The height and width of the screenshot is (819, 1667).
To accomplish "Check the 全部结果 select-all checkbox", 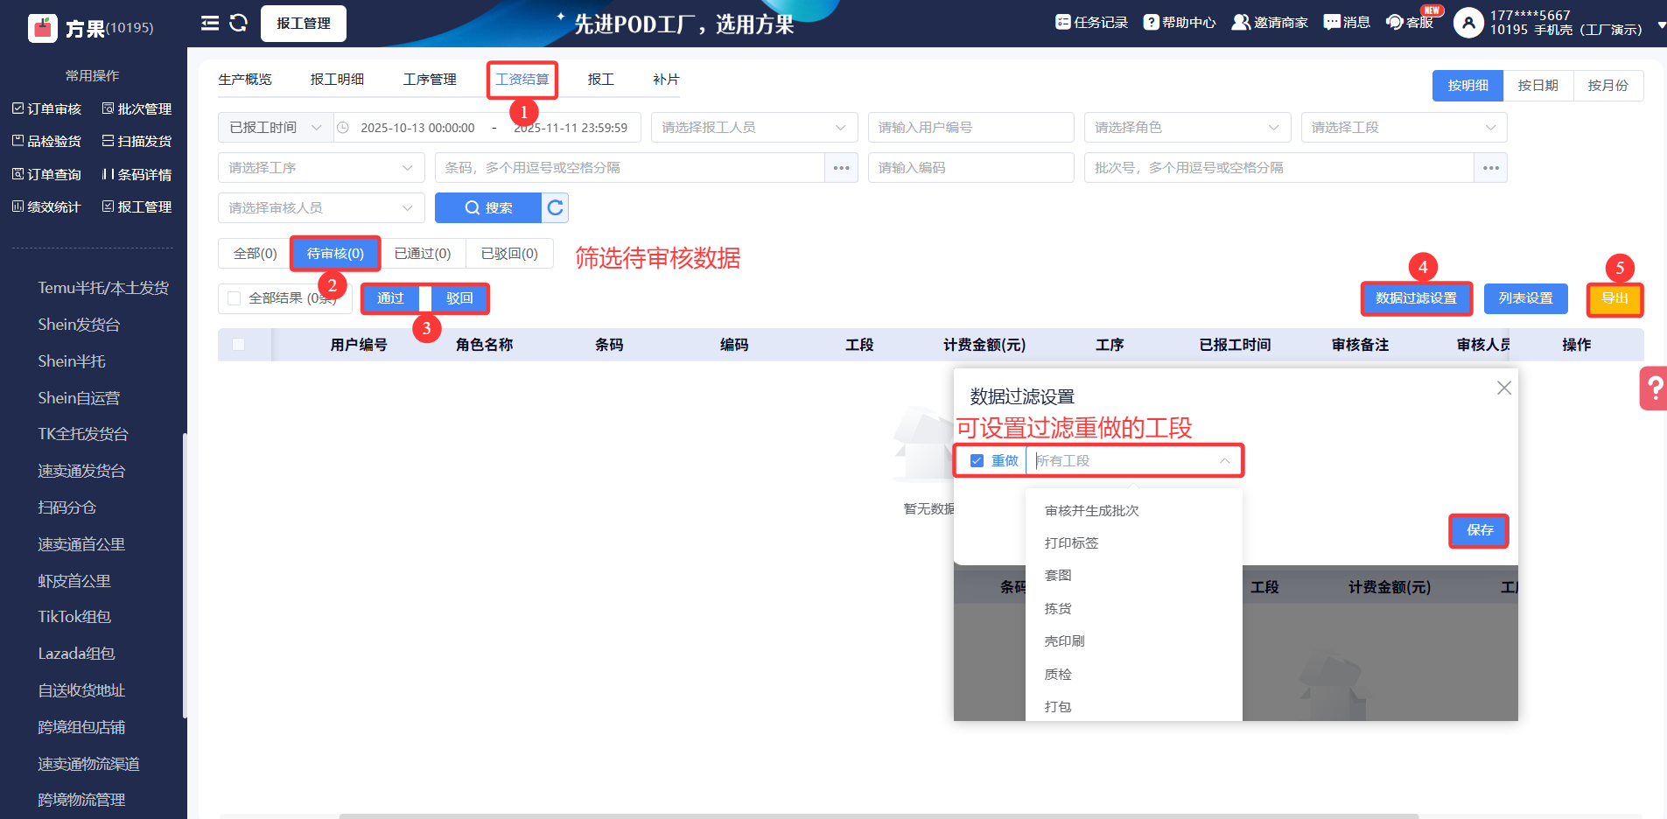I will pos(235,299).
